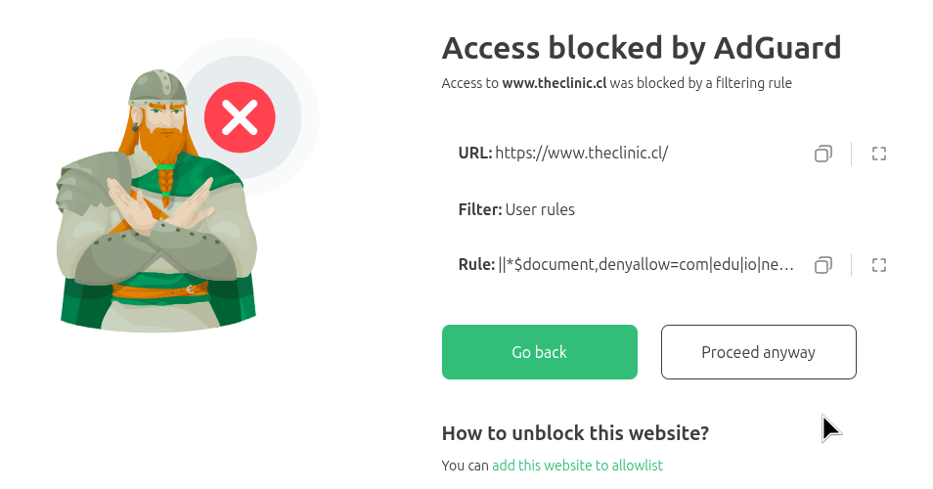Click the bold Filter label
Image resolution: width=933 pixels, height=489 pixels.
(479, 209)
